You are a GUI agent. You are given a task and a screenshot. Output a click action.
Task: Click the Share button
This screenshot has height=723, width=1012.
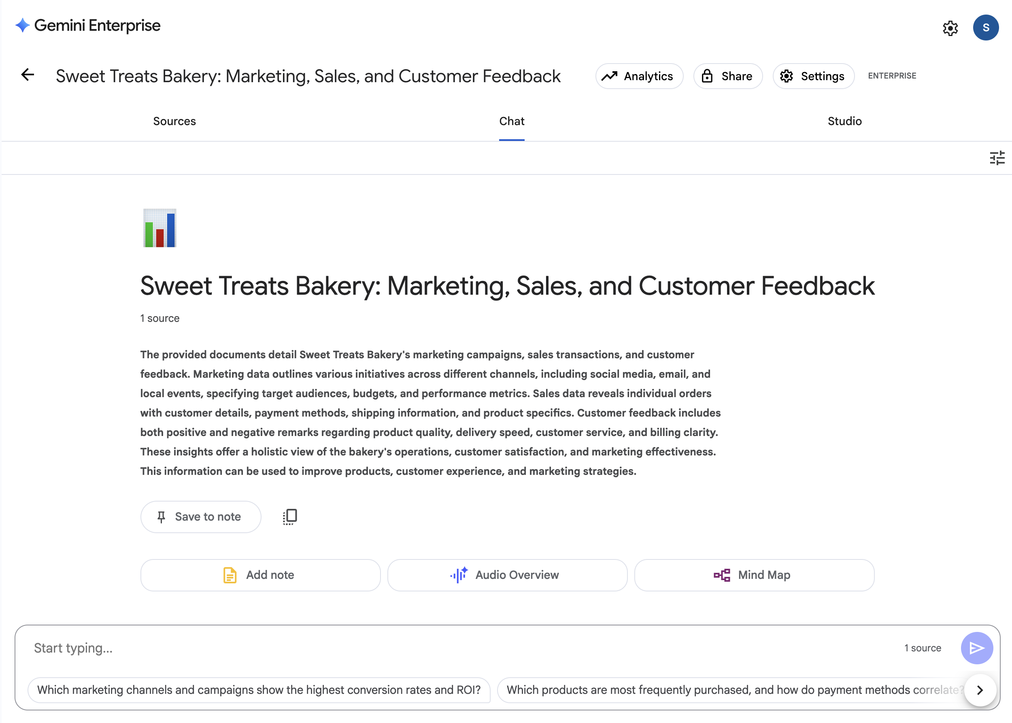tap(727, 76)
